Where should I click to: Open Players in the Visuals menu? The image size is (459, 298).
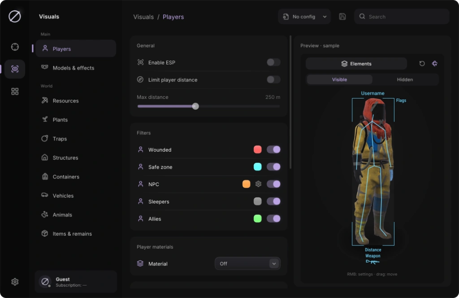click(x=76, y=48)
